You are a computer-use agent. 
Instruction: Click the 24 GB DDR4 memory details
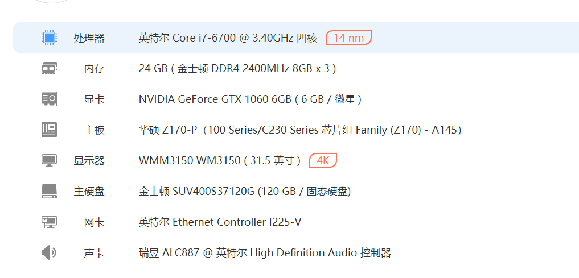click(237, 69)
